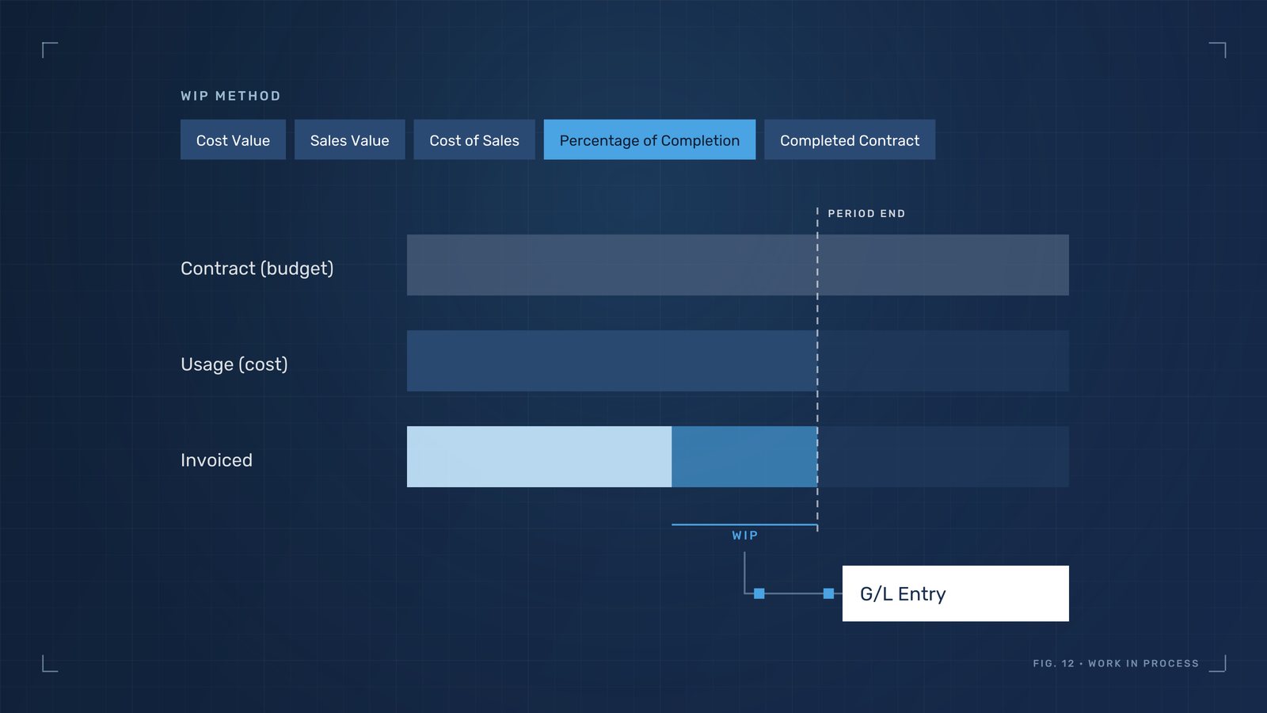Click the Invoiced row label
Viewport: 1267px width, 713px height.
pos(216,460)
